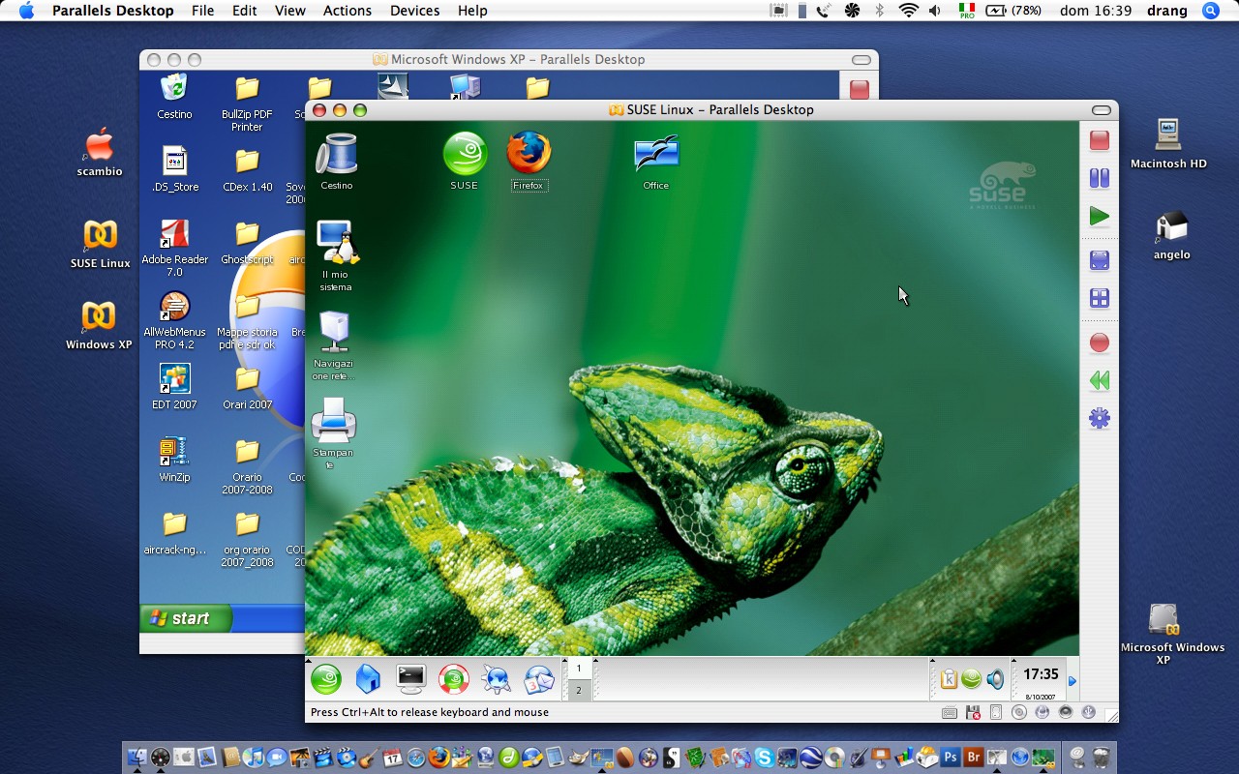Select AllWebMenus PRO 4.2 icon on XP desktop

pos(174,320)
